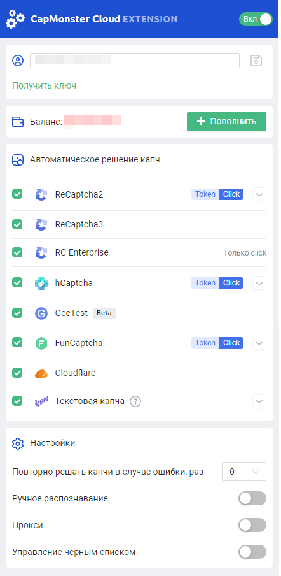Uncheck the ReCaptcha3 checkbox
The width and height of the screenshot is (281, 576).
tap(17, 224)
